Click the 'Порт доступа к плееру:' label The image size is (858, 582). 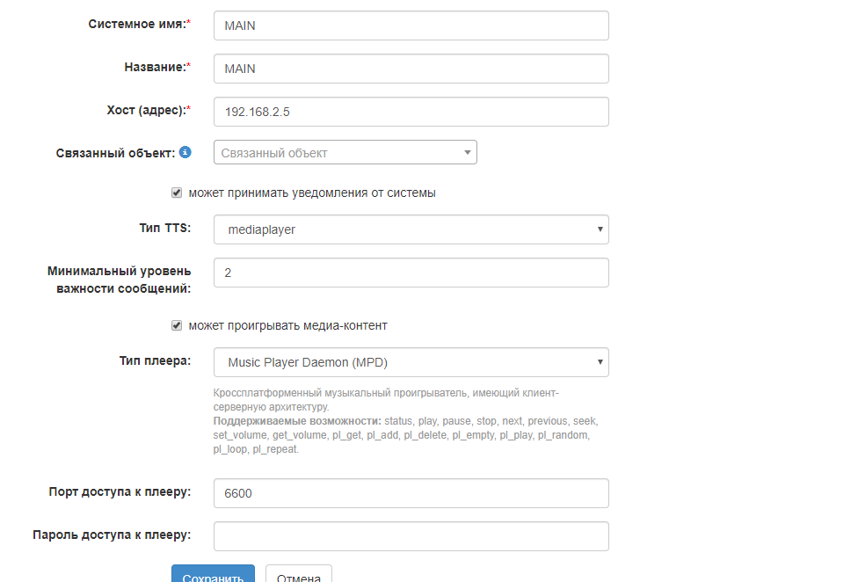click(120, 491)
